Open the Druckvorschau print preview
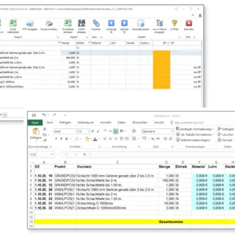235x235 pixels. pyautogui.click(x=49, y=26)
